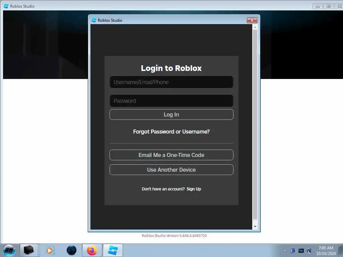The image size is (343, 257).
Task: Click the login dialog scrollbar up arrow
Action: pos(255,27)
